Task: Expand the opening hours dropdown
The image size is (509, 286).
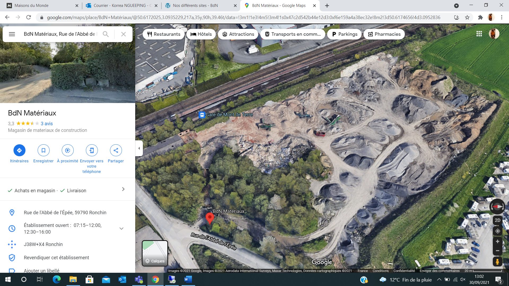Action: (x=121, y=229)
